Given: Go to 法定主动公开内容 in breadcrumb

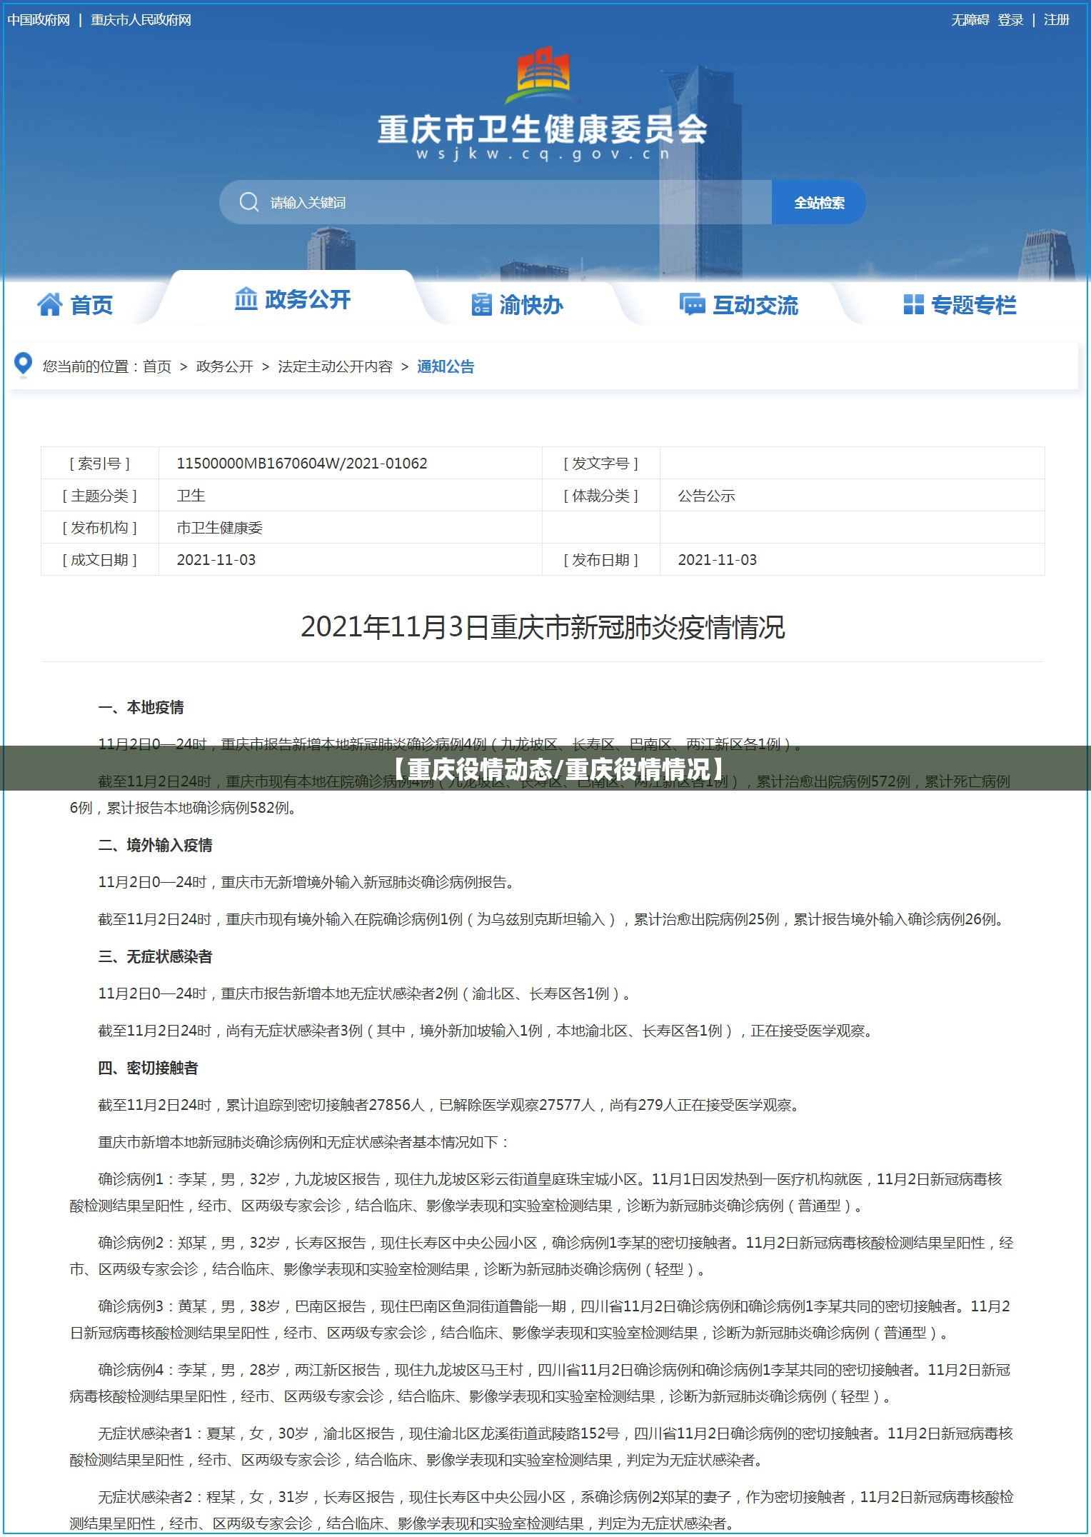Looking at the screenshot, I should 335,366.
